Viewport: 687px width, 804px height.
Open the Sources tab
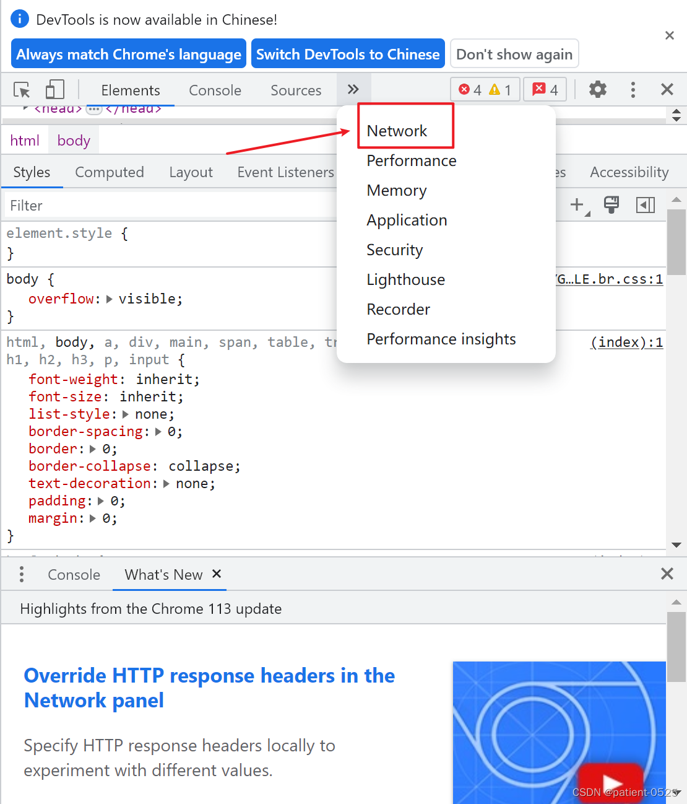(x=296, y=90)
